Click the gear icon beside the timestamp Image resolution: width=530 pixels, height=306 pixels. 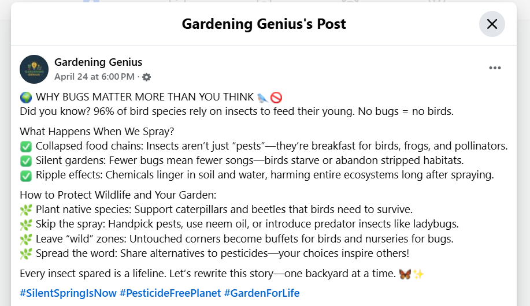tap(146, 77)
